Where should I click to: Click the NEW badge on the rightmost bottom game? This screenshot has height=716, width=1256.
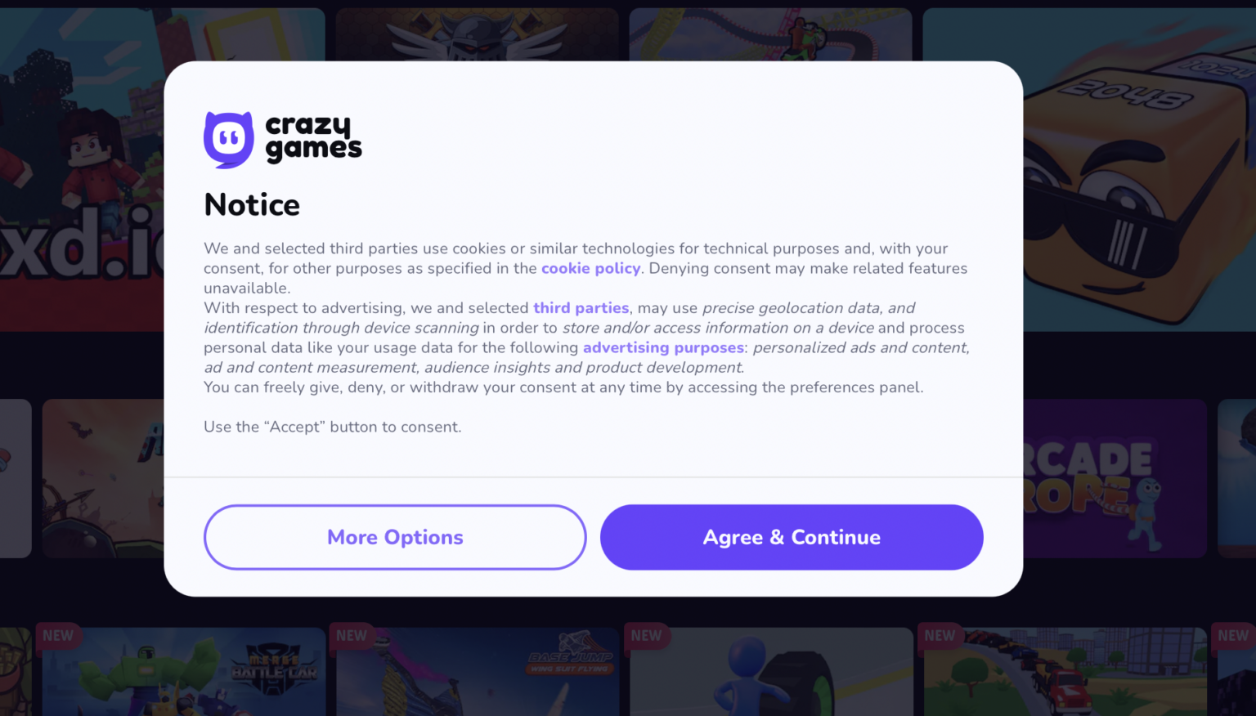tap(1232, 635)
